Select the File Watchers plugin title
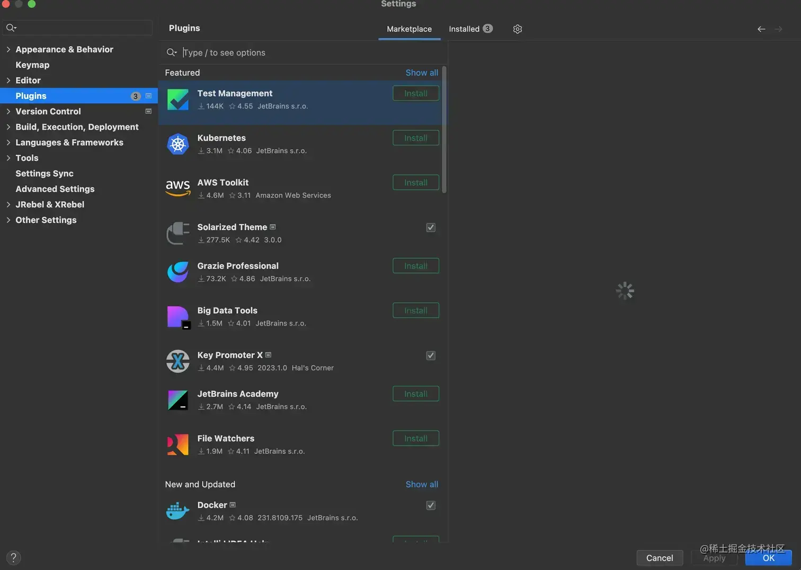Viewport: 801px width, 570px height. [x=226, y=438]
